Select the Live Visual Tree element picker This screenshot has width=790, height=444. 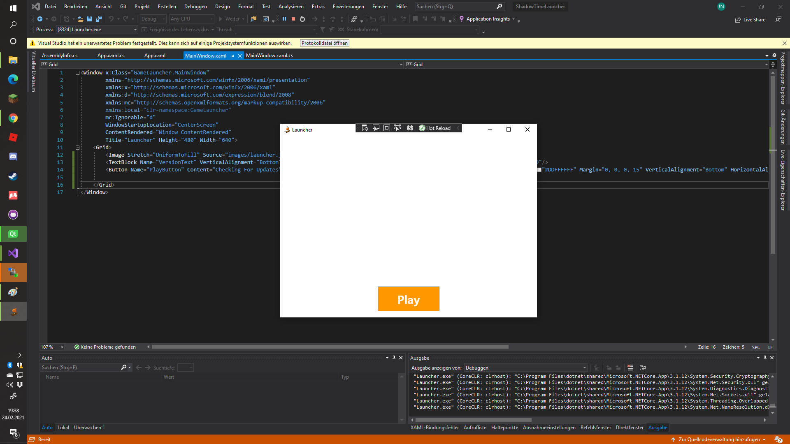coord(376,128)
